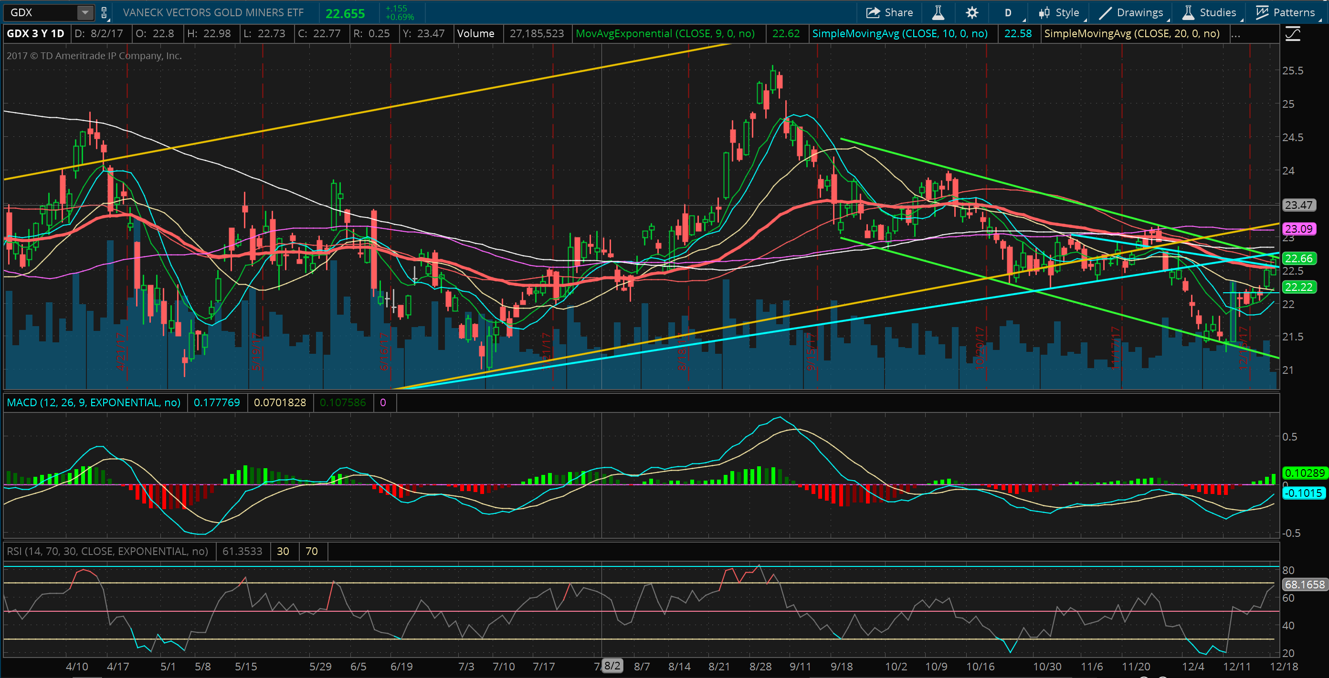The width and height of the screenshot is (1329, 678).
Task: Click the Style candlestick icon
Action: point(1044,12)
